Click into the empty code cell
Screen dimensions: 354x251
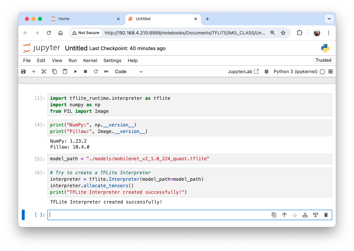click(x=156, y=215)
